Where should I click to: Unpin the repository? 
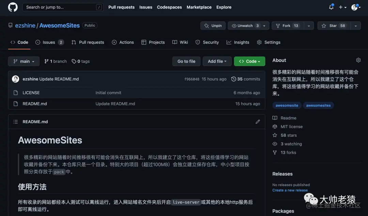213,25
